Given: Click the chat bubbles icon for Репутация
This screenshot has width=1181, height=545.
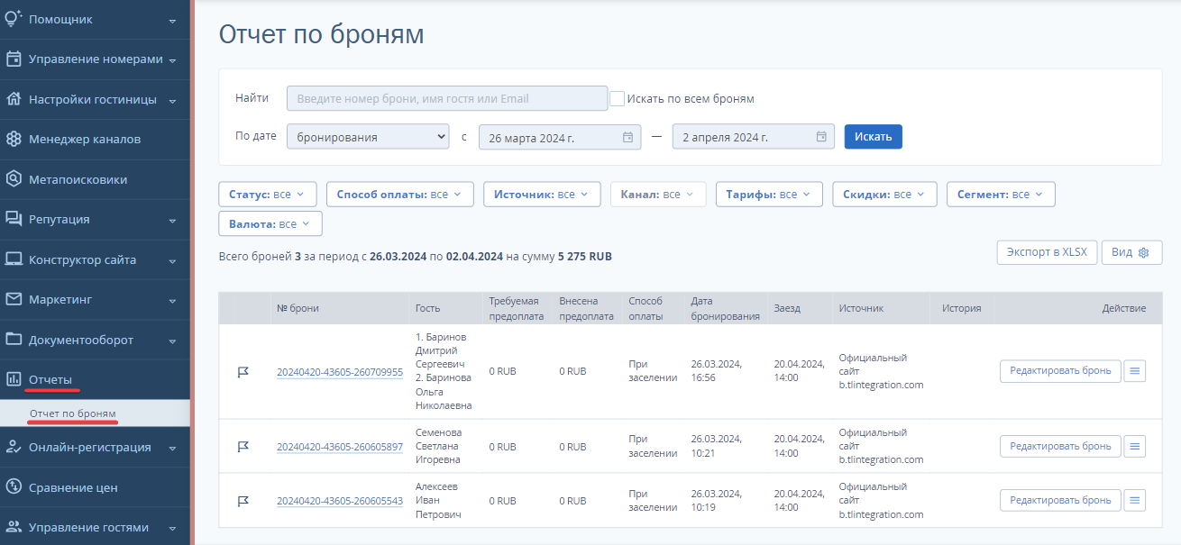Looking at the screenshot, I should tap(14, 219).
